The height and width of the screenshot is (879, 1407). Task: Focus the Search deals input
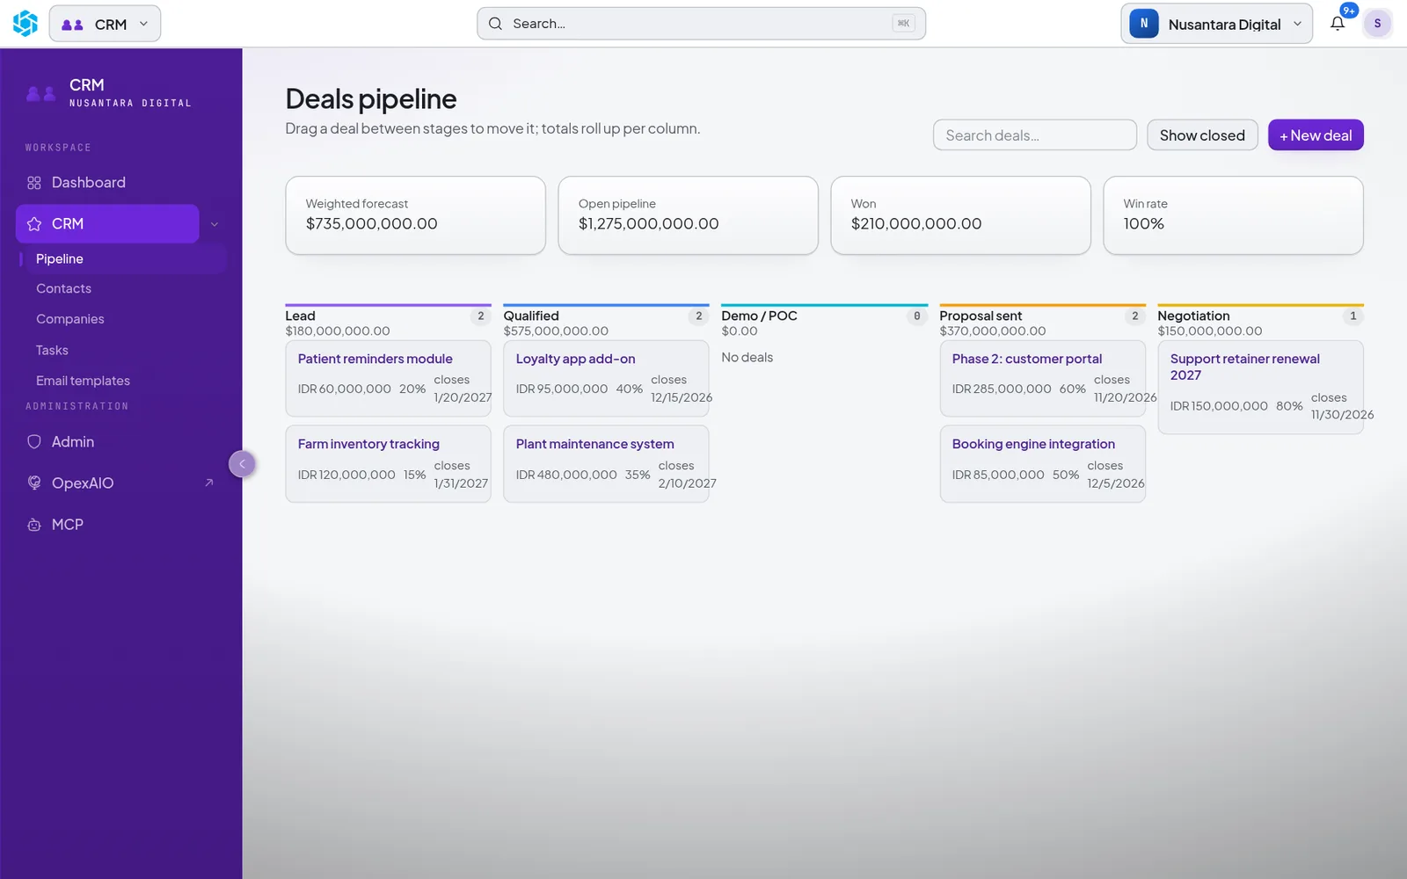(1035, 135)
